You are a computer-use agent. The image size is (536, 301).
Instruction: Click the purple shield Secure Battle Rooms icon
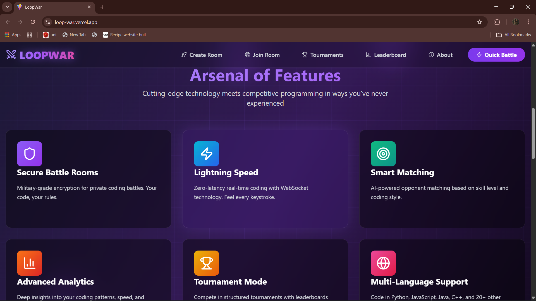pos(30,154)
